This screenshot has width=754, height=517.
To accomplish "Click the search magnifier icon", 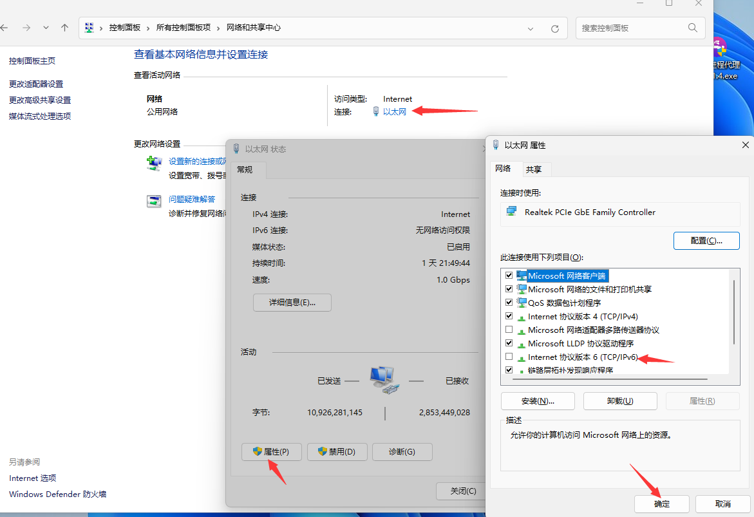I will (x=692, y=28).
